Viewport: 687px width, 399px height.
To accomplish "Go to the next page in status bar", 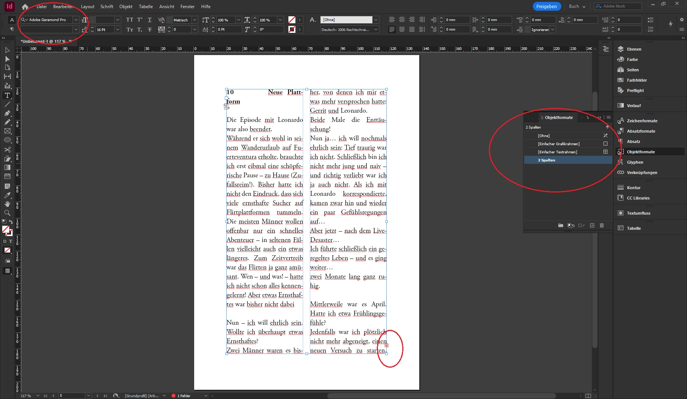I will [x=98, y=396].
